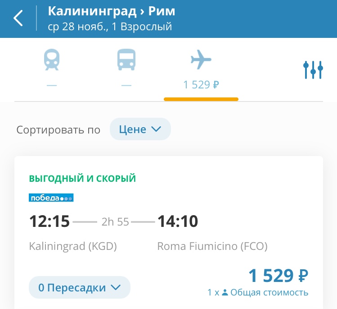Click the chevron next to Цене
The image size is (337, 309).
tap(156, 129)
